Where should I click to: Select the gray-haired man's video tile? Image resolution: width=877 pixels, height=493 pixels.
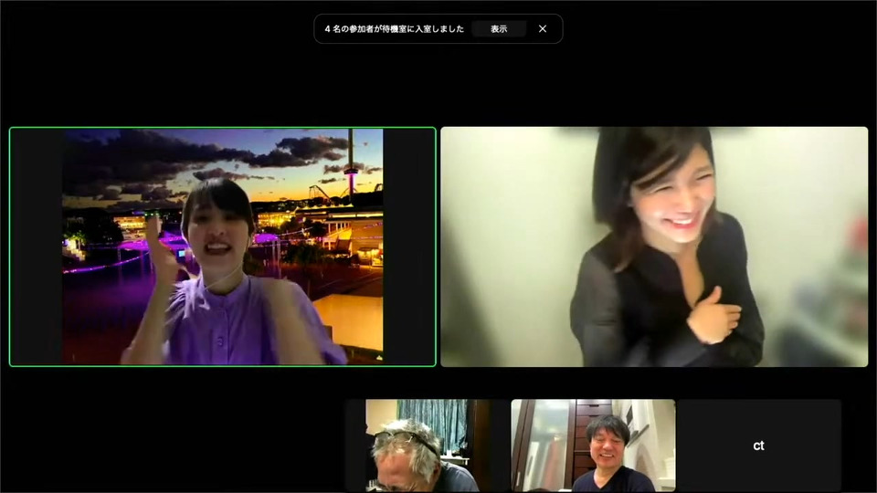(427, 446)
